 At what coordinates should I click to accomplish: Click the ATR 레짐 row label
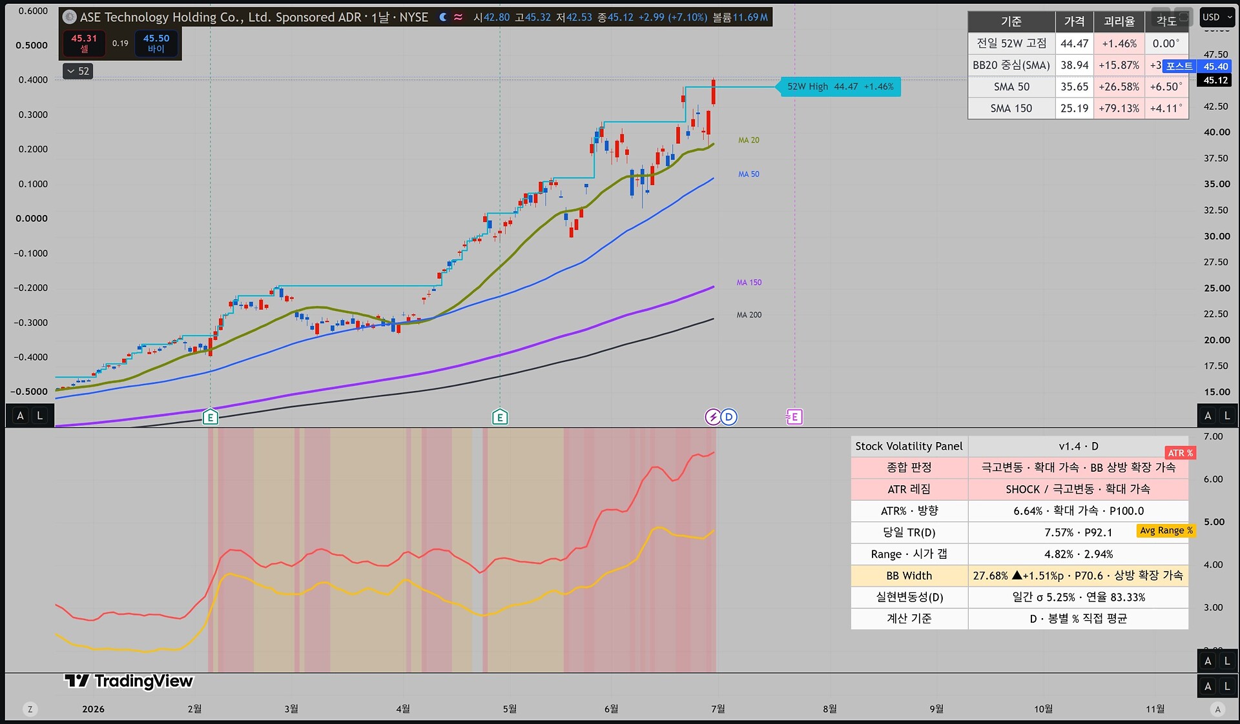(x=909, y=489)
